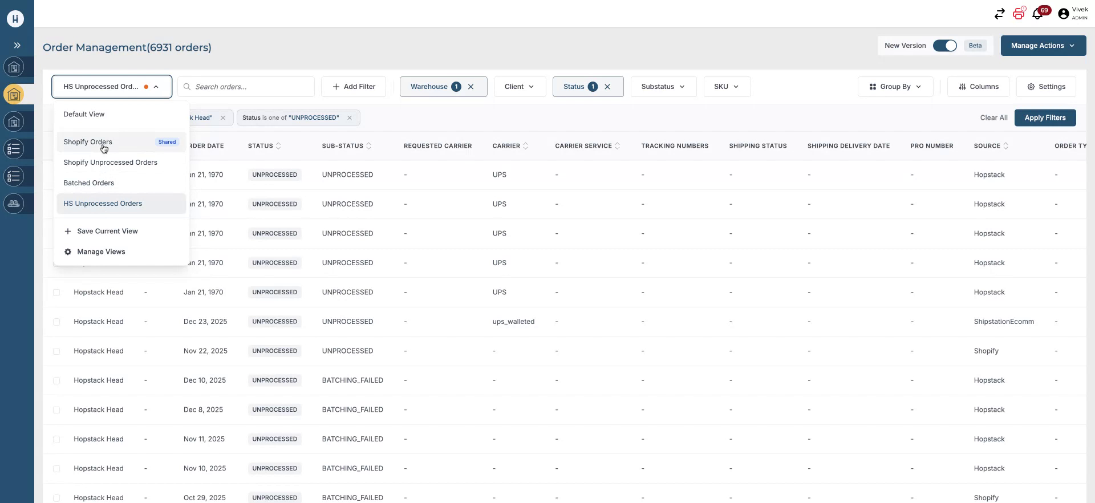
Task: Clear the Status filter with X
Action: 607,87
